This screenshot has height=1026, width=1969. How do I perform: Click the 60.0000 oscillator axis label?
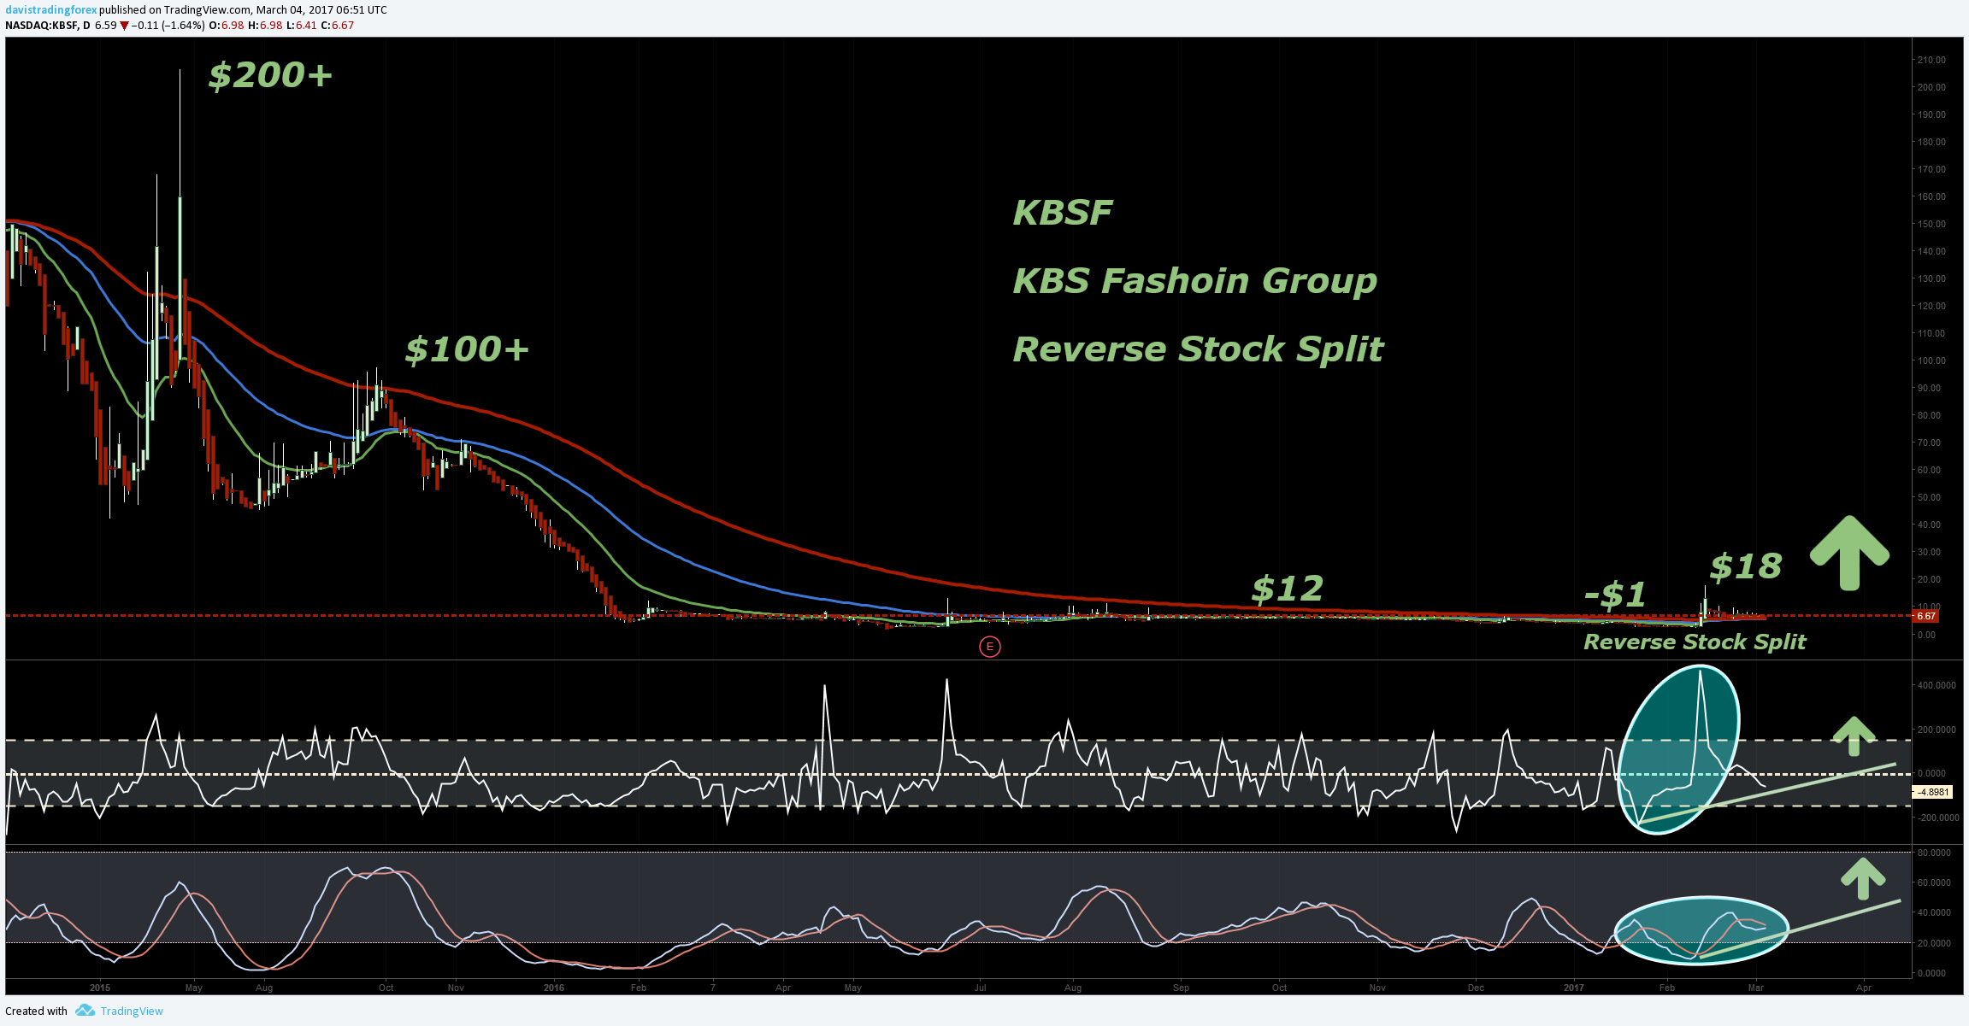(1934, 882)
